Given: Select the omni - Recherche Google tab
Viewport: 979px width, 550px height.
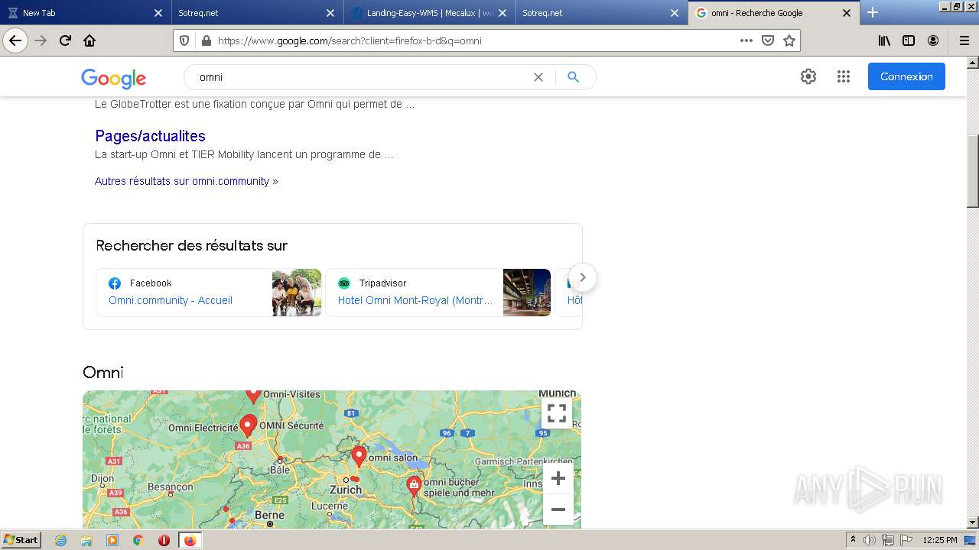Looking at the screenshot, I should [774, 12].
